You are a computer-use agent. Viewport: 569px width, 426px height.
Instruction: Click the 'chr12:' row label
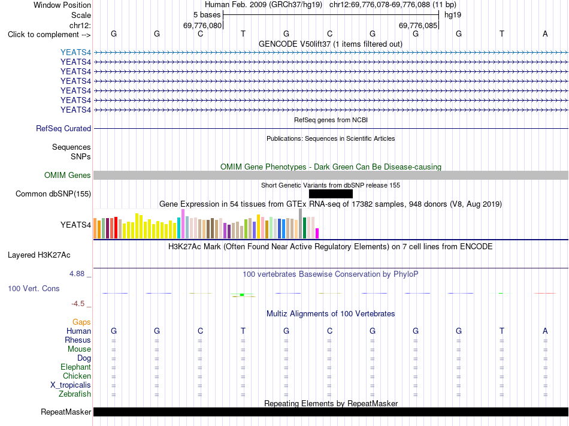point(80,25)
